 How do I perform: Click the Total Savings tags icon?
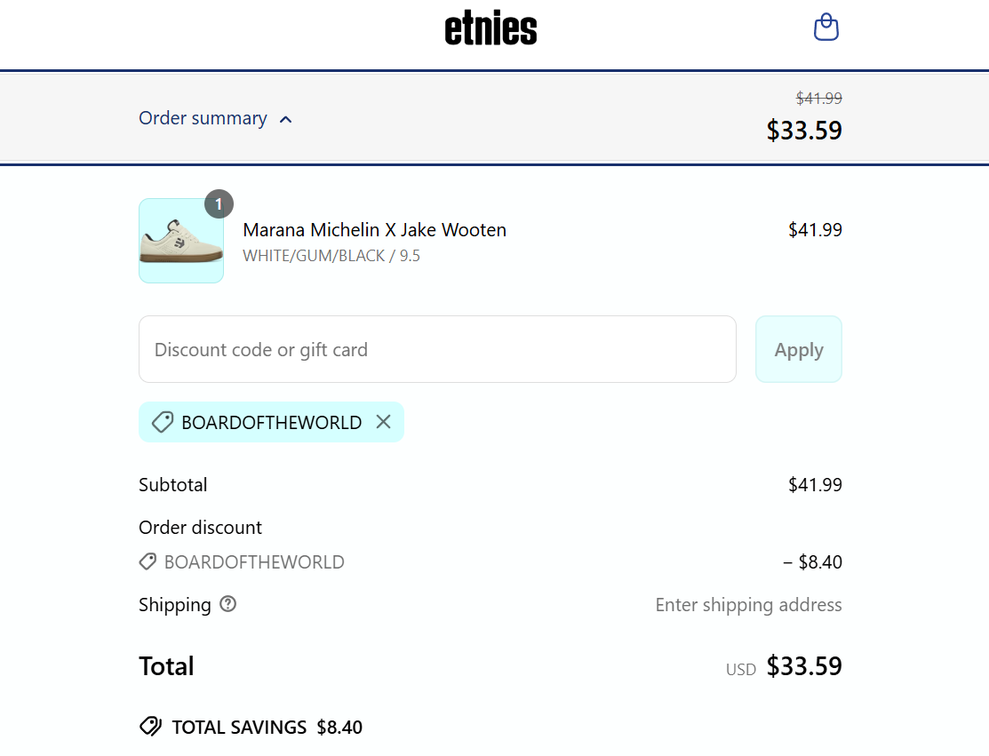pos(150,727)
